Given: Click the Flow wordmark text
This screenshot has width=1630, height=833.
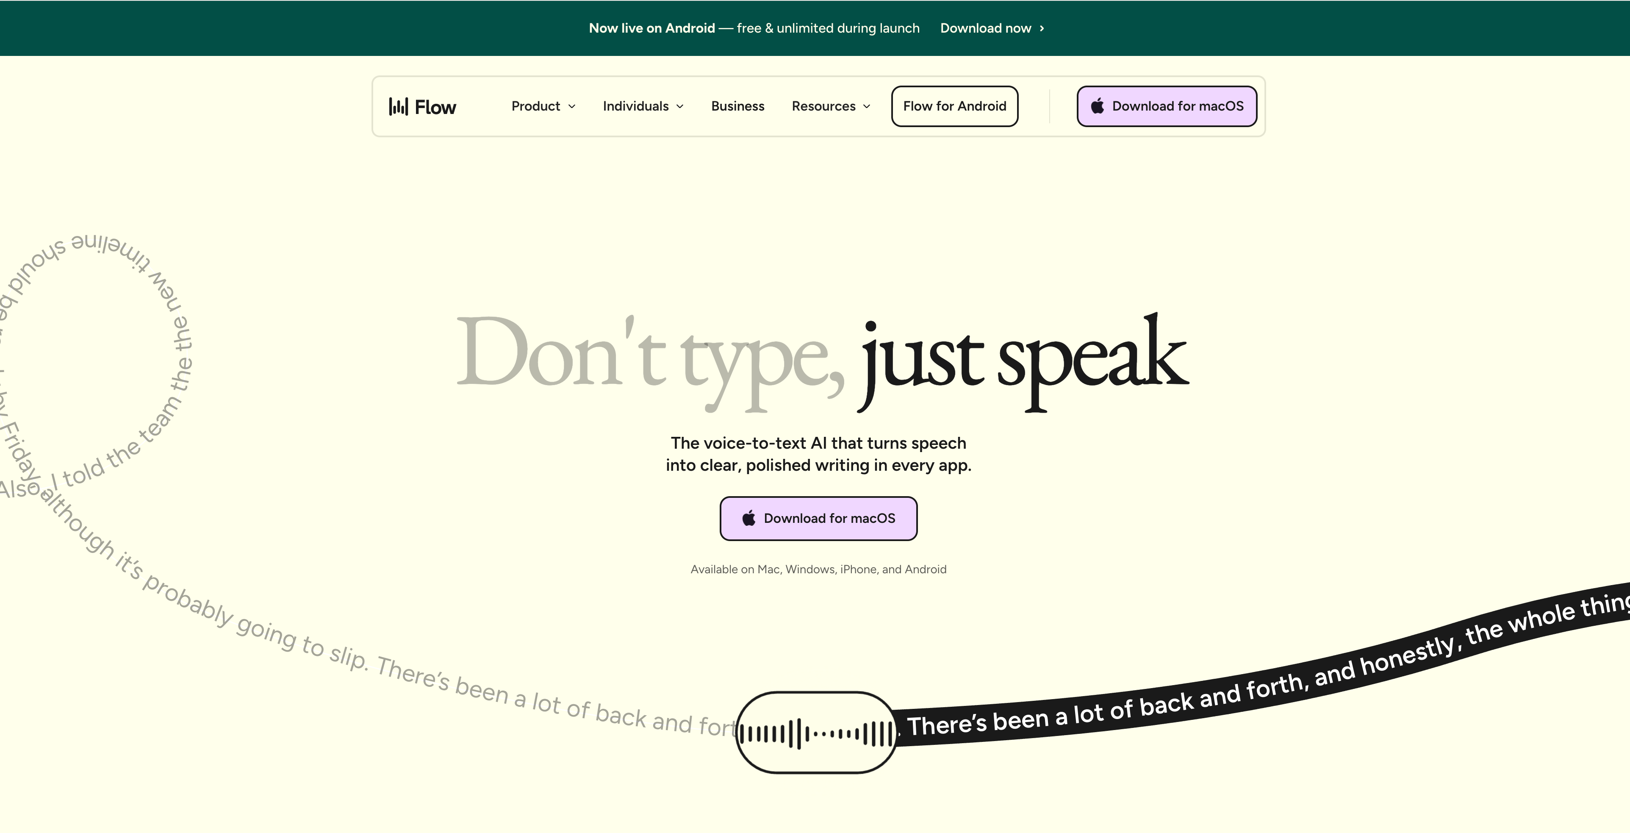Looking at the screenshot, I should point(435,107).
